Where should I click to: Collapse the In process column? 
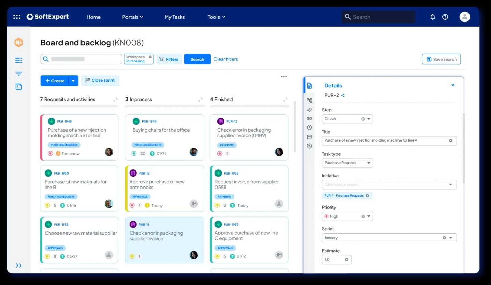[x=200, y=100]
